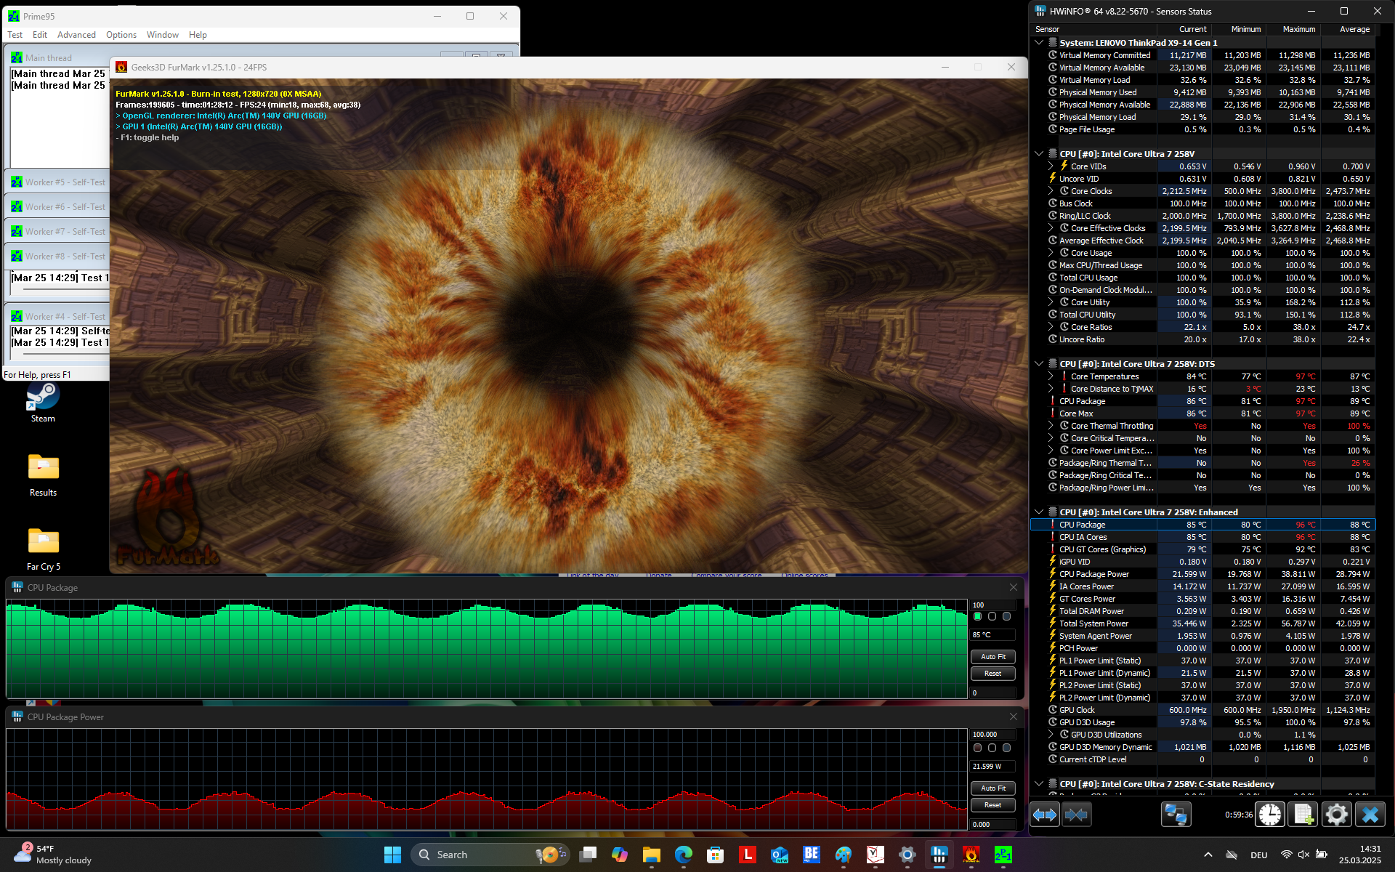Open Windows Settings from the taskbar
The width and height of the screenshot is (1395, 872).
coord(907,855)
